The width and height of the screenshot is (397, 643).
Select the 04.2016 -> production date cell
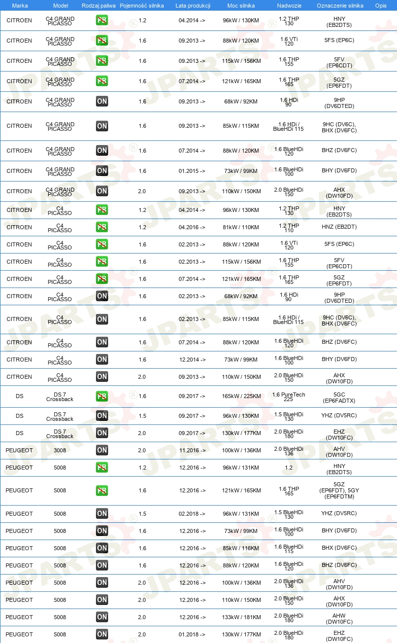[192, 227]
